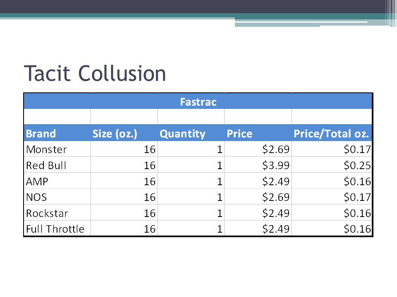Select the Quantity column header

[191, 133]
